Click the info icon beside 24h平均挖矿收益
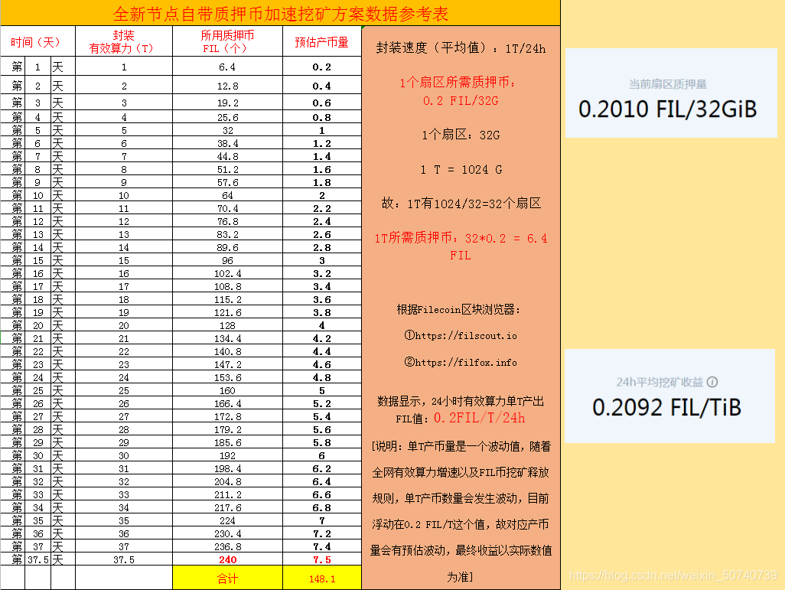 [712, 382]
